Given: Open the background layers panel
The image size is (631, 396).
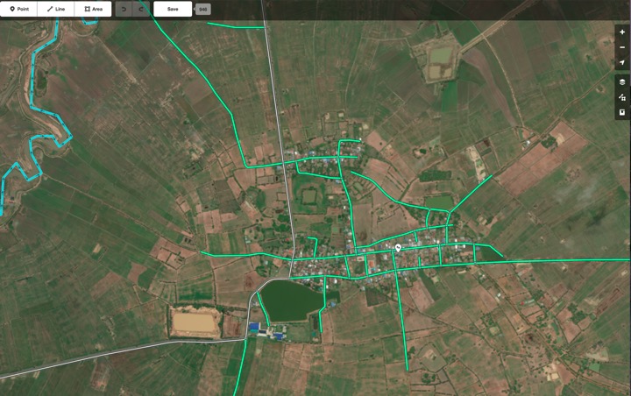Looking at the screenshot, I should tap(622, 82).
